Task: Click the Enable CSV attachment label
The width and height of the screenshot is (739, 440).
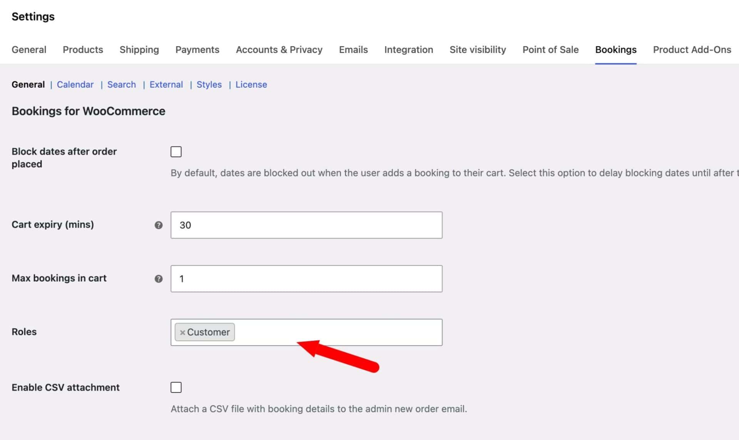Action: pyautogui.click(x=65, y=387)
